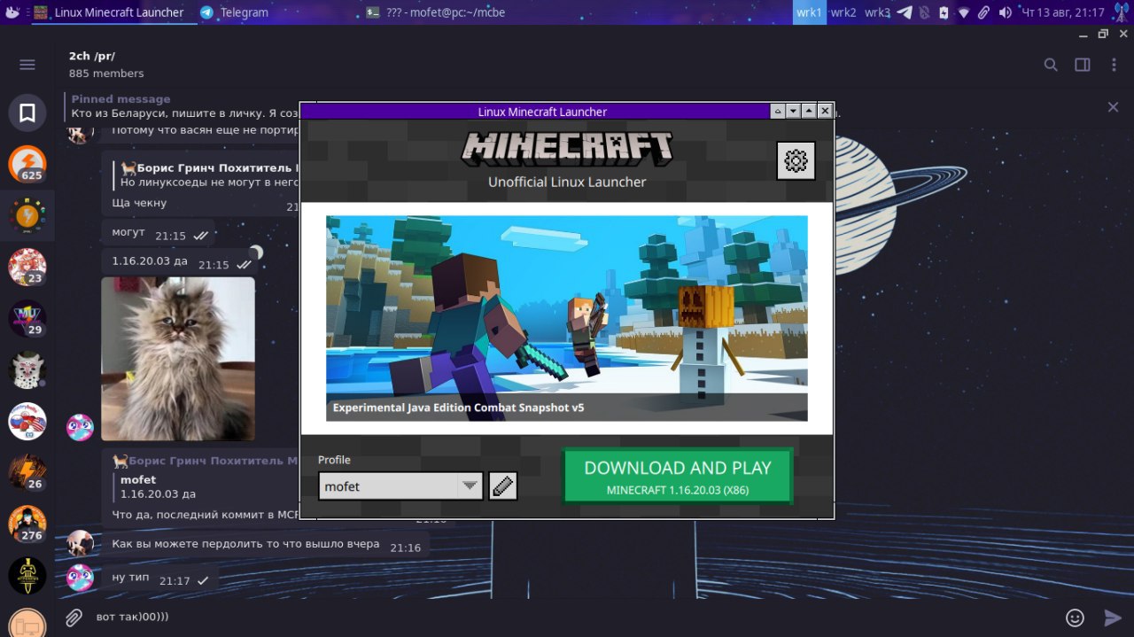Click battery tray icon
Screen dimensions: 1134x637
[944, 12]
